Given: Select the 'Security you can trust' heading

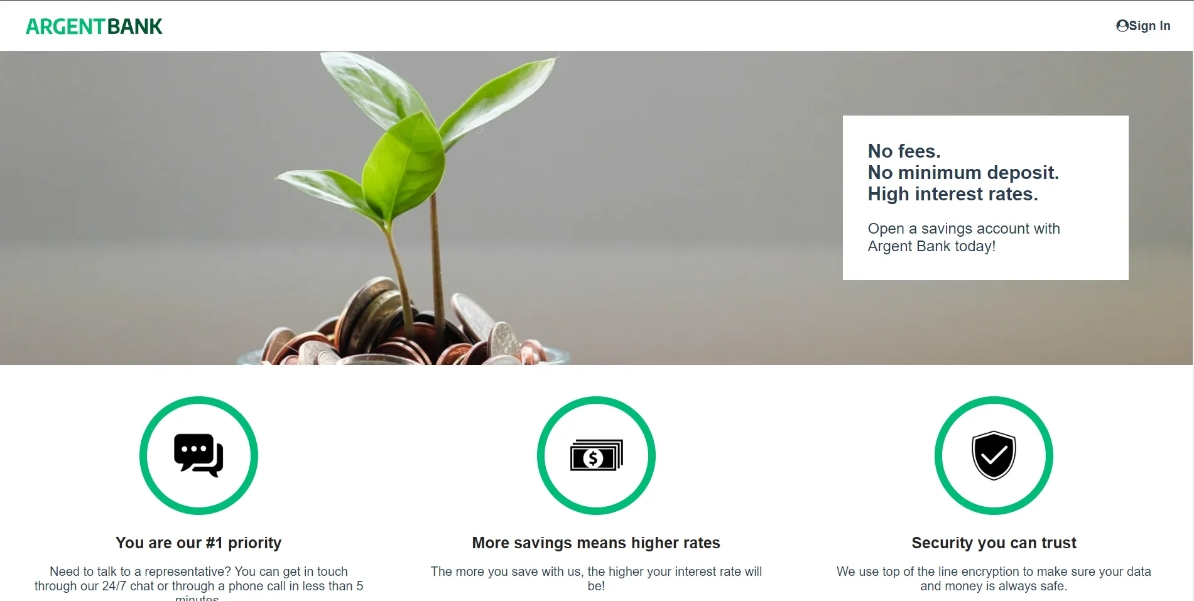Looking at the screenshot, I should click(x=994, y=543).
